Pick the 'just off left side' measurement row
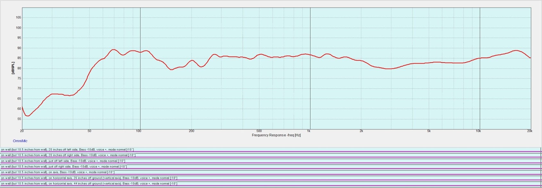The image size is (542, 188). [x=63, y=161]
